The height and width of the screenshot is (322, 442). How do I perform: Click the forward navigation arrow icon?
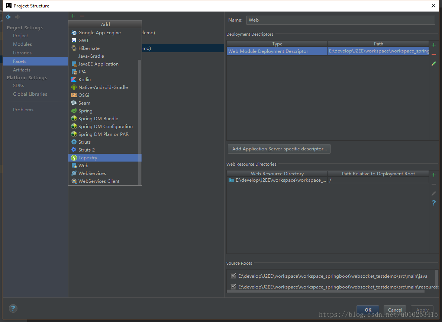coord(17,17)
